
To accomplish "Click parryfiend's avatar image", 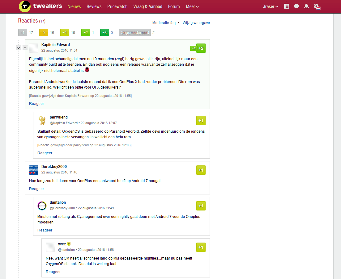I will 42,120.
